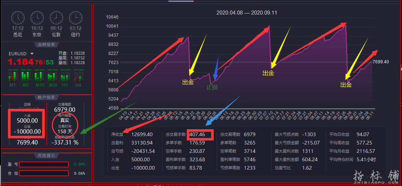Click the 7699.40 label at chart line end
This screenshot has height=186, width=402.
tap(381, 62)
